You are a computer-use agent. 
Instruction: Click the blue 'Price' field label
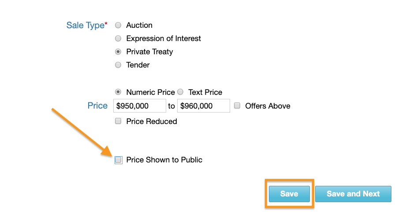97,106
